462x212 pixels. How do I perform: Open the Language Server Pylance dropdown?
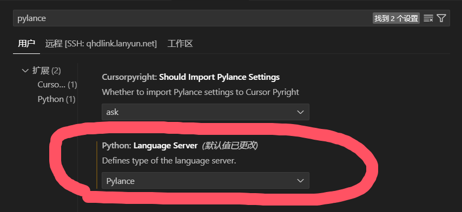point(206,181)
